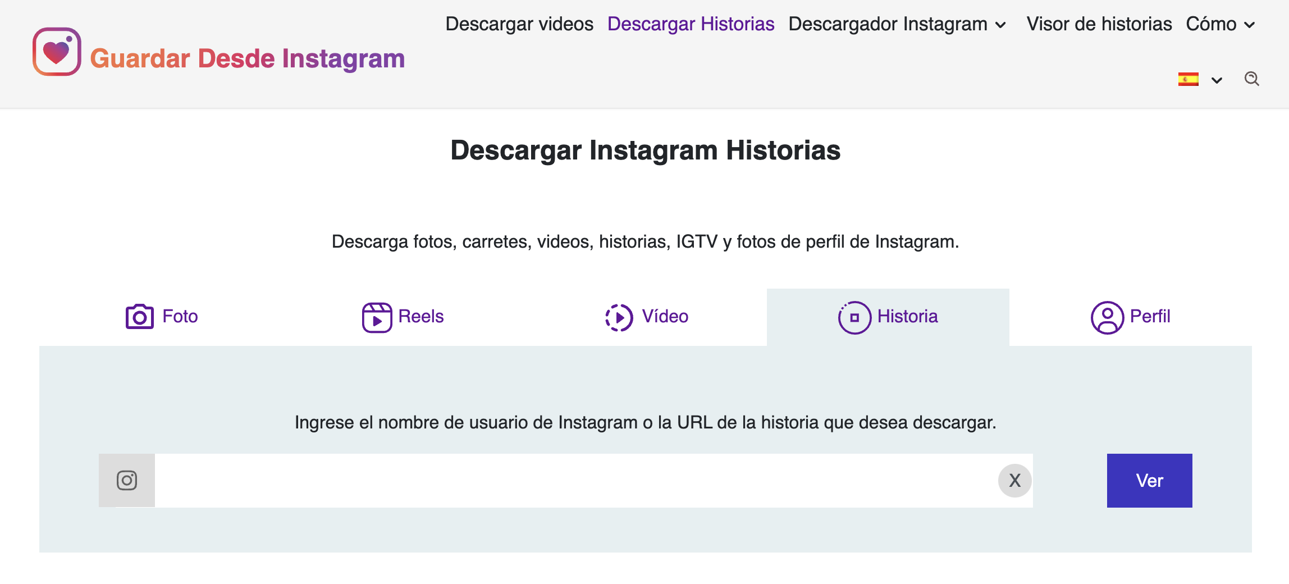Open Descargar Historias menu item
The width and height of the screenshot is (1289, 584).
(691, 24)
